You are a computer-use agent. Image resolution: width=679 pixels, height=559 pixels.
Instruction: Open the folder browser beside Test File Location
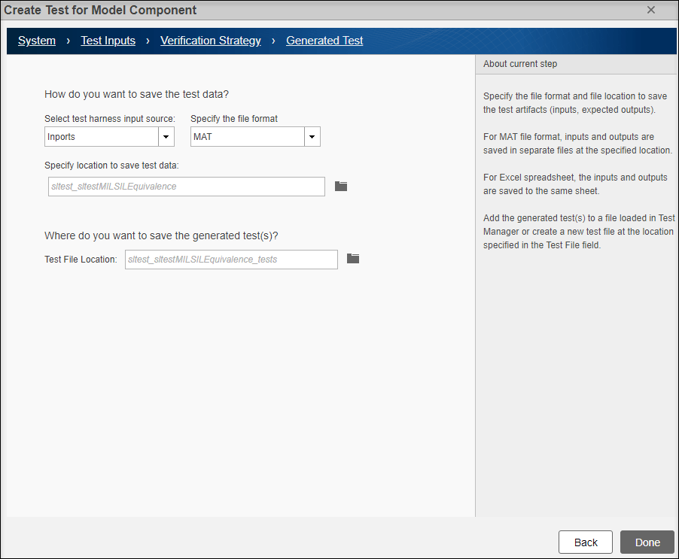tap(352, 259)
